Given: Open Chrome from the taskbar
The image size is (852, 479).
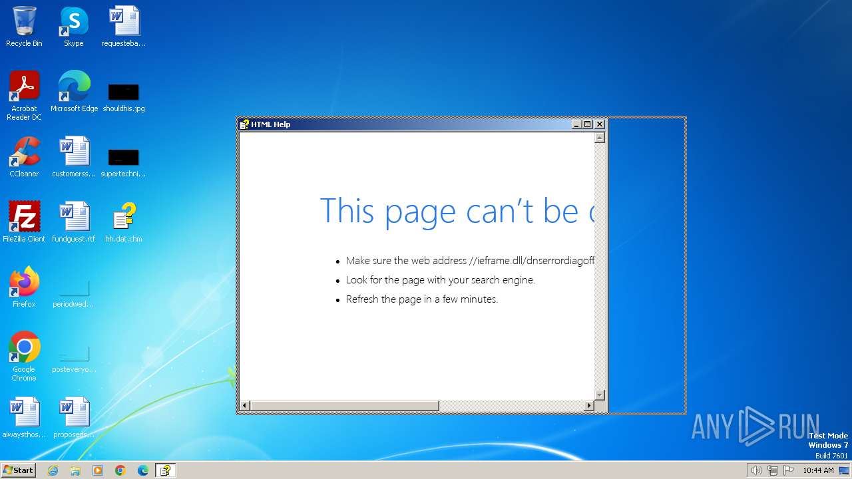Looking at the screenshot, I should 120,470.
